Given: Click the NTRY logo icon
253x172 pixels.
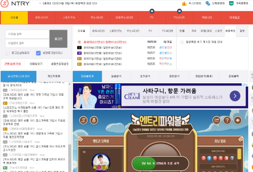Looking at the screenshot, I should [x=5, y=3].
